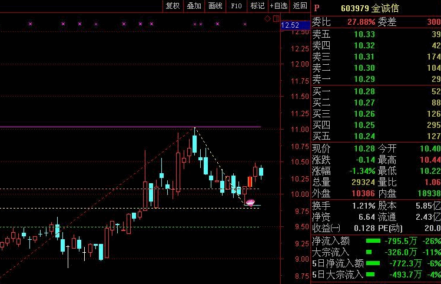Viewport: 441px width, 284px height.
Task: Click the 收益 value 0.128
Action: [364, 228]
